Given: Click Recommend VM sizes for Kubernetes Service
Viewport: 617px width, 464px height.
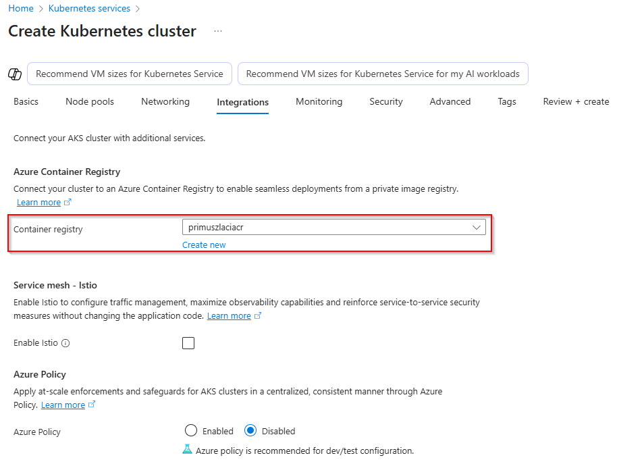Looking at the screenshot, I should pos(130,74).
